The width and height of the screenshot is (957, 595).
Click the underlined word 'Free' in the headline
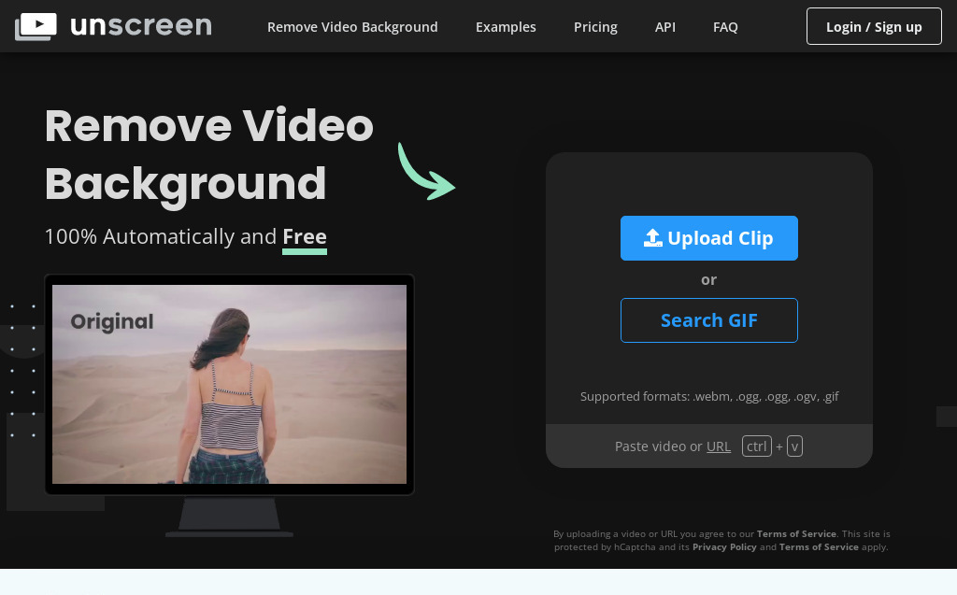click(x=305, y=236)
